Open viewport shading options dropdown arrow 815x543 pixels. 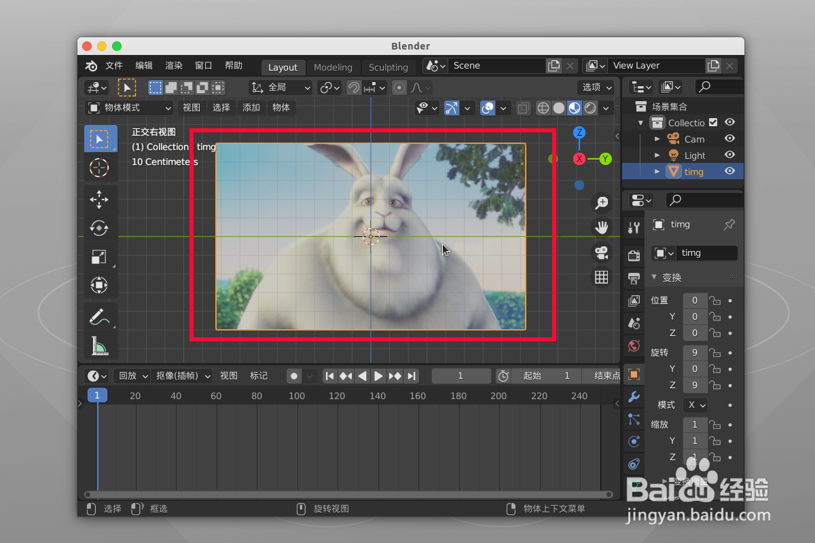[x=606, y=108]
